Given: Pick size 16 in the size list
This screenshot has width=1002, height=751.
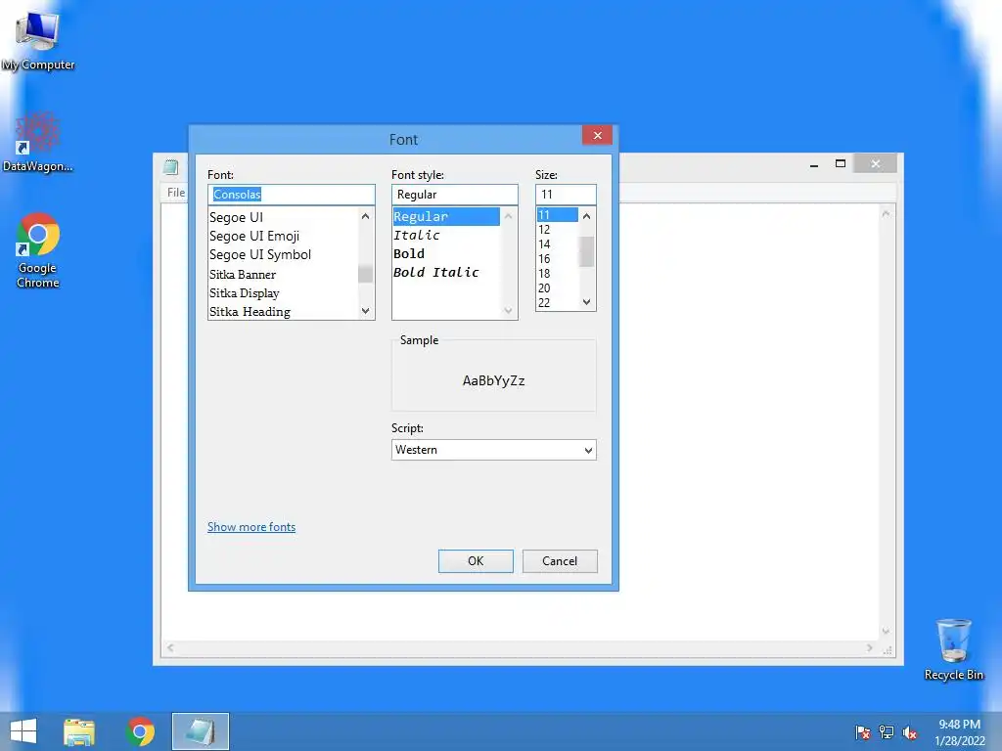Looking at the screenshot, I should (557, 258).
